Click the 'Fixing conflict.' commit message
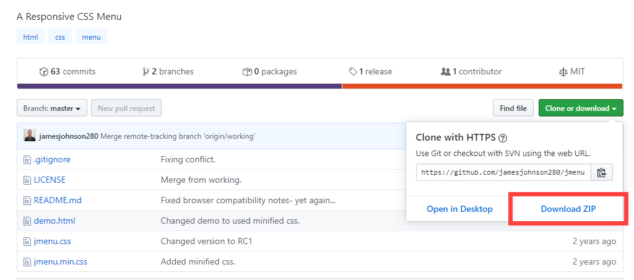634x280 pixels. [188, 159]
